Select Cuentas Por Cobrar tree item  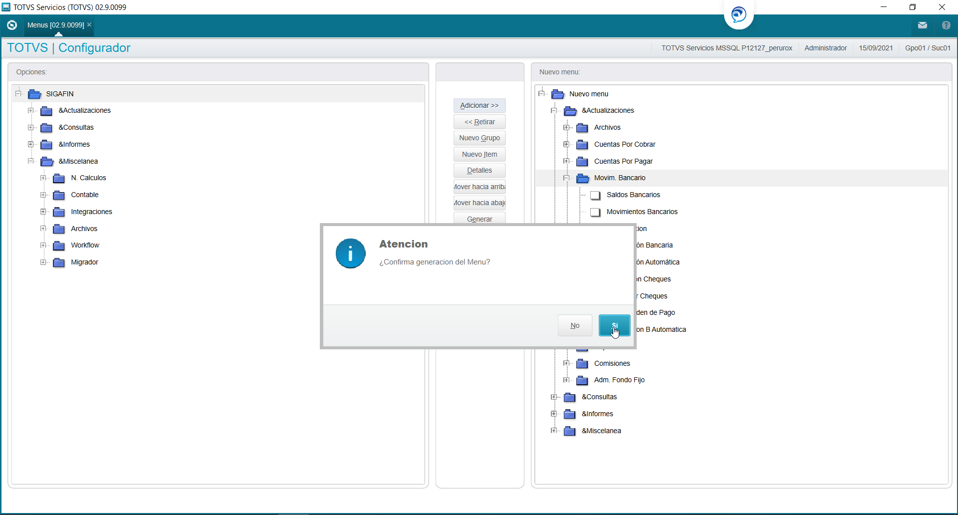625,144
